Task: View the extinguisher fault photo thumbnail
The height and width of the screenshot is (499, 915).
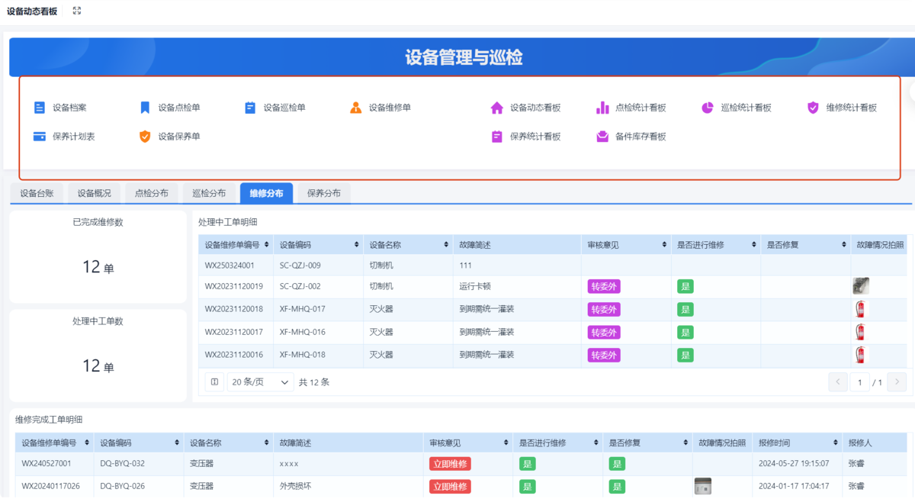Action: click(860, 309)
